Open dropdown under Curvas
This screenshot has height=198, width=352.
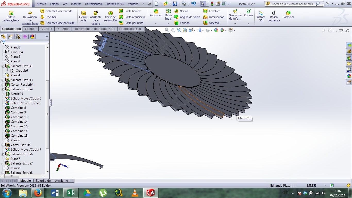[248, 24]
